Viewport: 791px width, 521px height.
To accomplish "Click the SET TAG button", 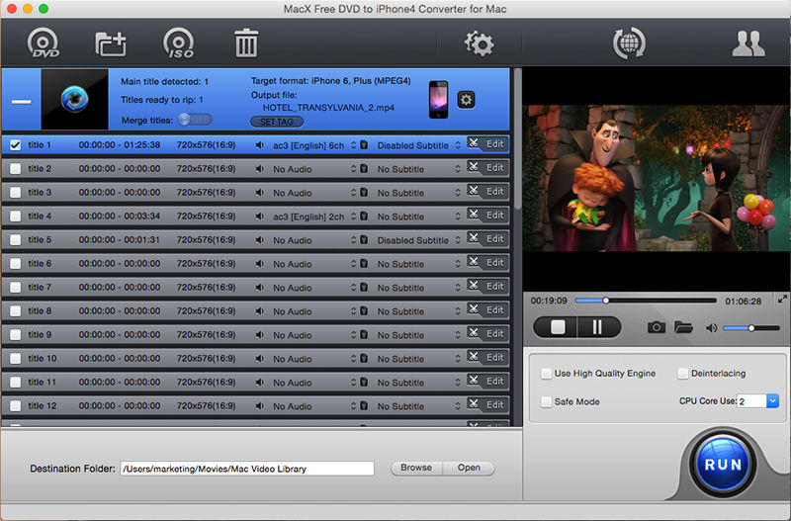I will pos(277,122).
